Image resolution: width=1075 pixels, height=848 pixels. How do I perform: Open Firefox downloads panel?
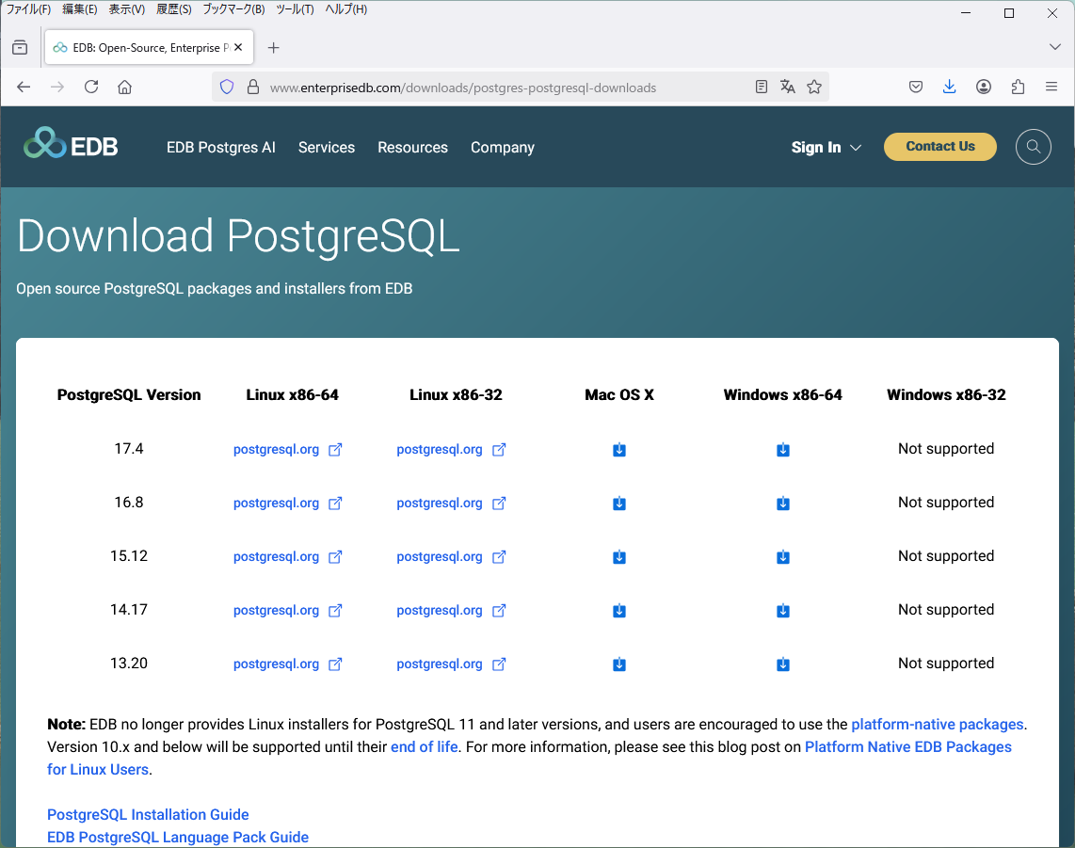coord(949,88)
